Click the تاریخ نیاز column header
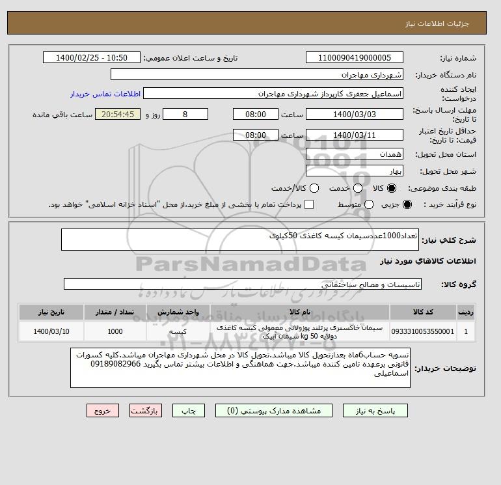This screenshot has width=501, height=485. click(51, 312)
